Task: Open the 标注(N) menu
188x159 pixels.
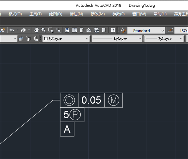Action: [x=76, y=14]
